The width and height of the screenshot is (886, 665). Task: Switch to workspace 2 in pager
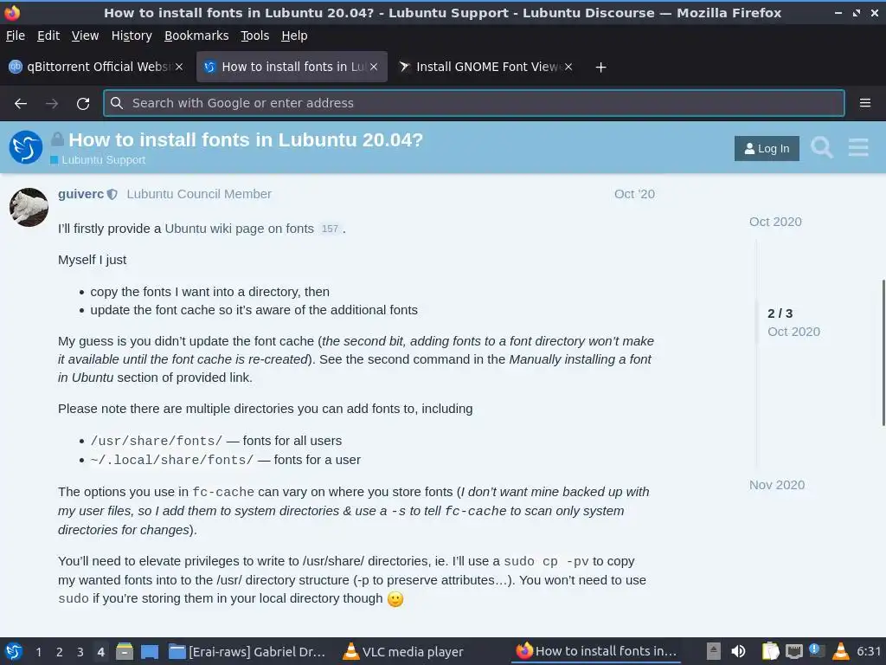click(x=60, y=652)
